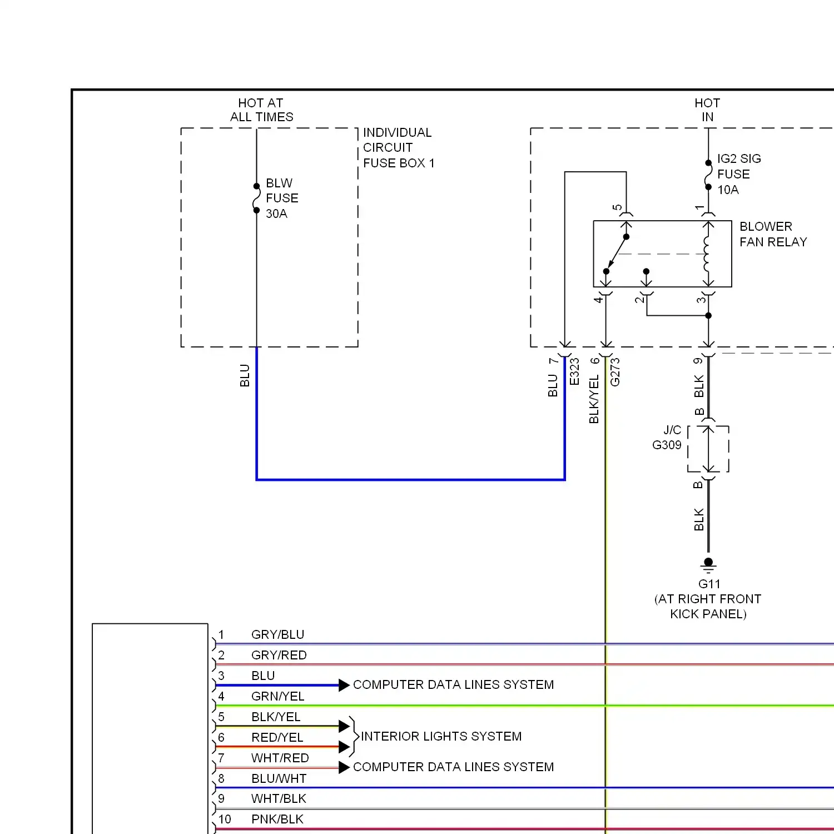Screen dimensions: 834x834
Task: Select the 'BLOWER FAN RELAY' label
Action: tap(773, 234)
